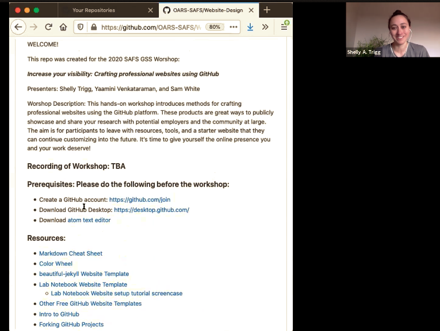Show site security padlock info
The image size is (440, 331).
tap(94, 27)
